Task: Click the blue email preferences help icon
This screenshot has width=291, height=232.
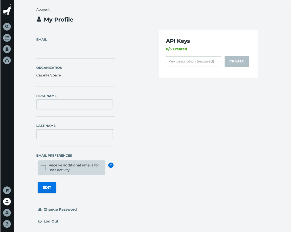Action: point(111,165)
